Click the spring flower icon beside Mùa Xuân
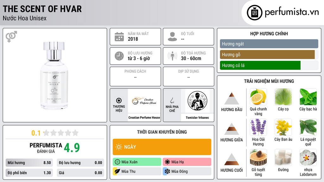 (x=117, y=162)
